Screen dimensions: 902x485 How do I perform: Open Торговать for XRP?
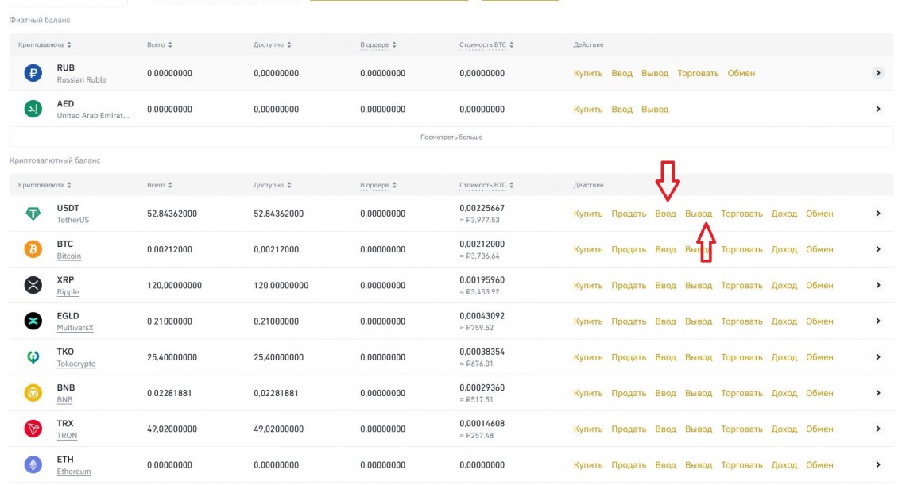pos(741,285)
